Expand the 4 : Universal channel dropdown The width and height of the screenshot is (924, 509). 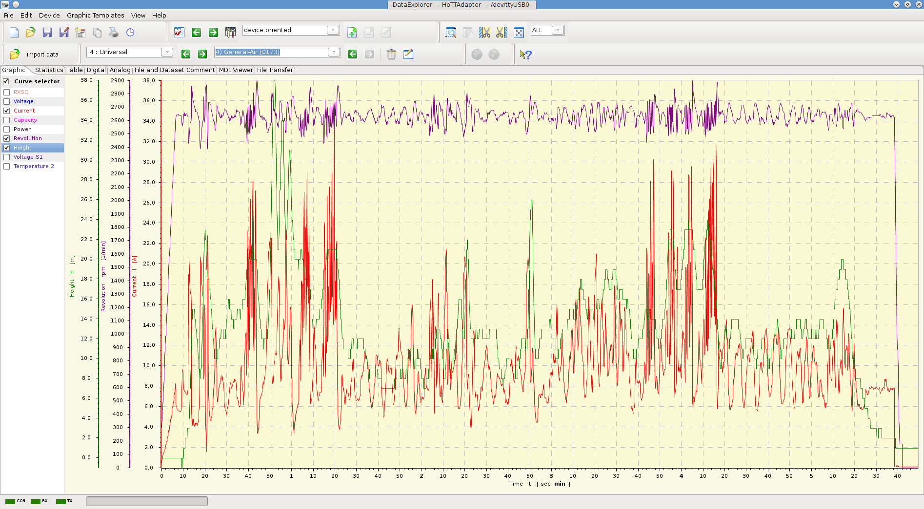[167, 52]
